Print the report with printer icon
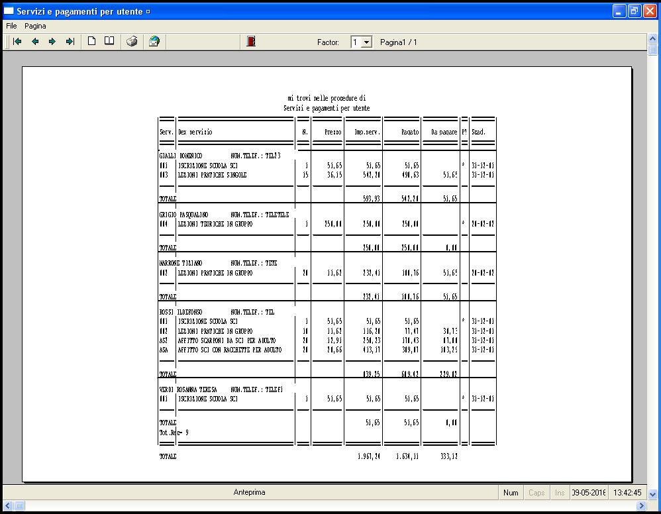Viewport: 661px width, 514px height. coord(132,41)
